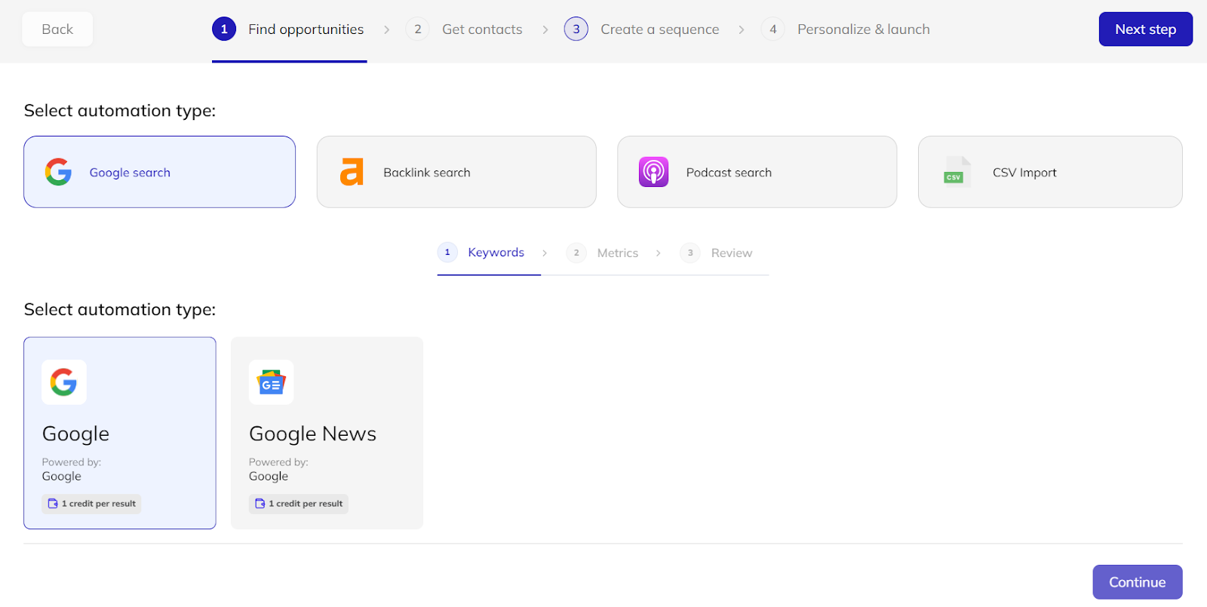Choose the Google engine card
The width and height of the screenshot is (1207, 607).
point(120,433)
